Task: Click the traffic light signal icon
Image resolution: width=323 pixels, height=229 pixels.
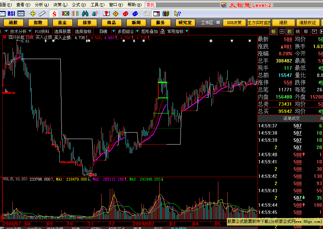Action: tap(66, 14)
